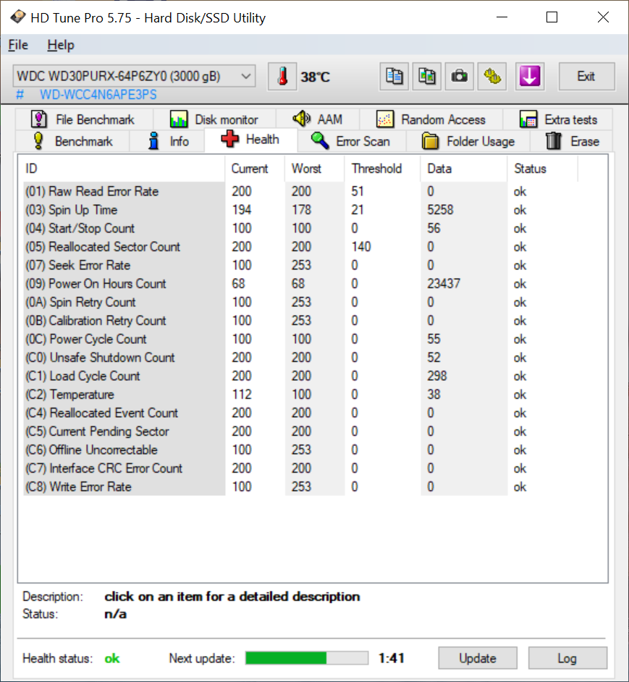Click the lightbulb icon of Benchmark

click(x=38, y=141)
